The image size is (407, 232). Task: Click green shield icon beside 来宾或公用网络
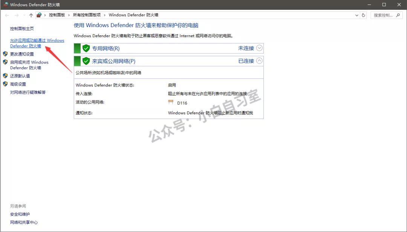[86, 61]
